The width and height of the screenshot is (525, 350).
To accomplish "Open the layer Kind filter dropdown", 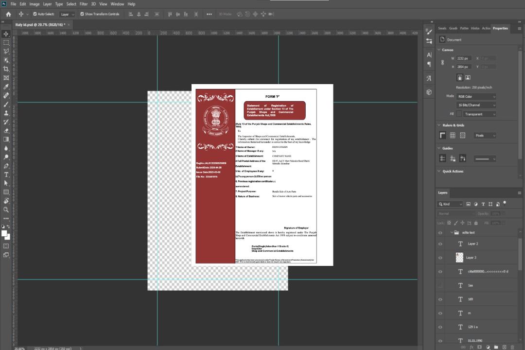I will [450, 204].
